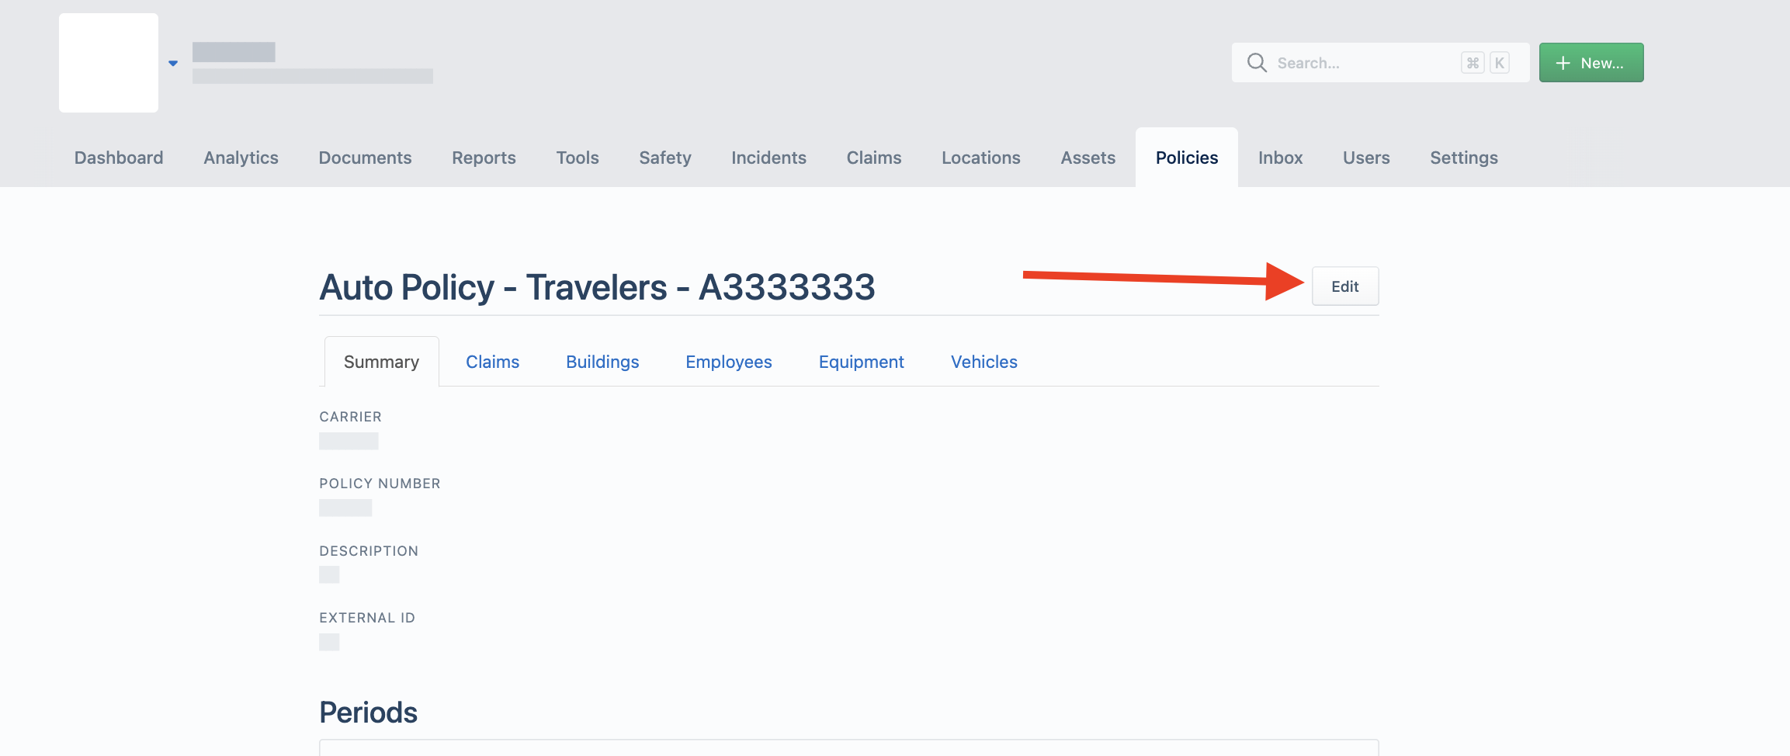Select the Policies nav tab
1790x756 pixels.
pos(1187,158)
